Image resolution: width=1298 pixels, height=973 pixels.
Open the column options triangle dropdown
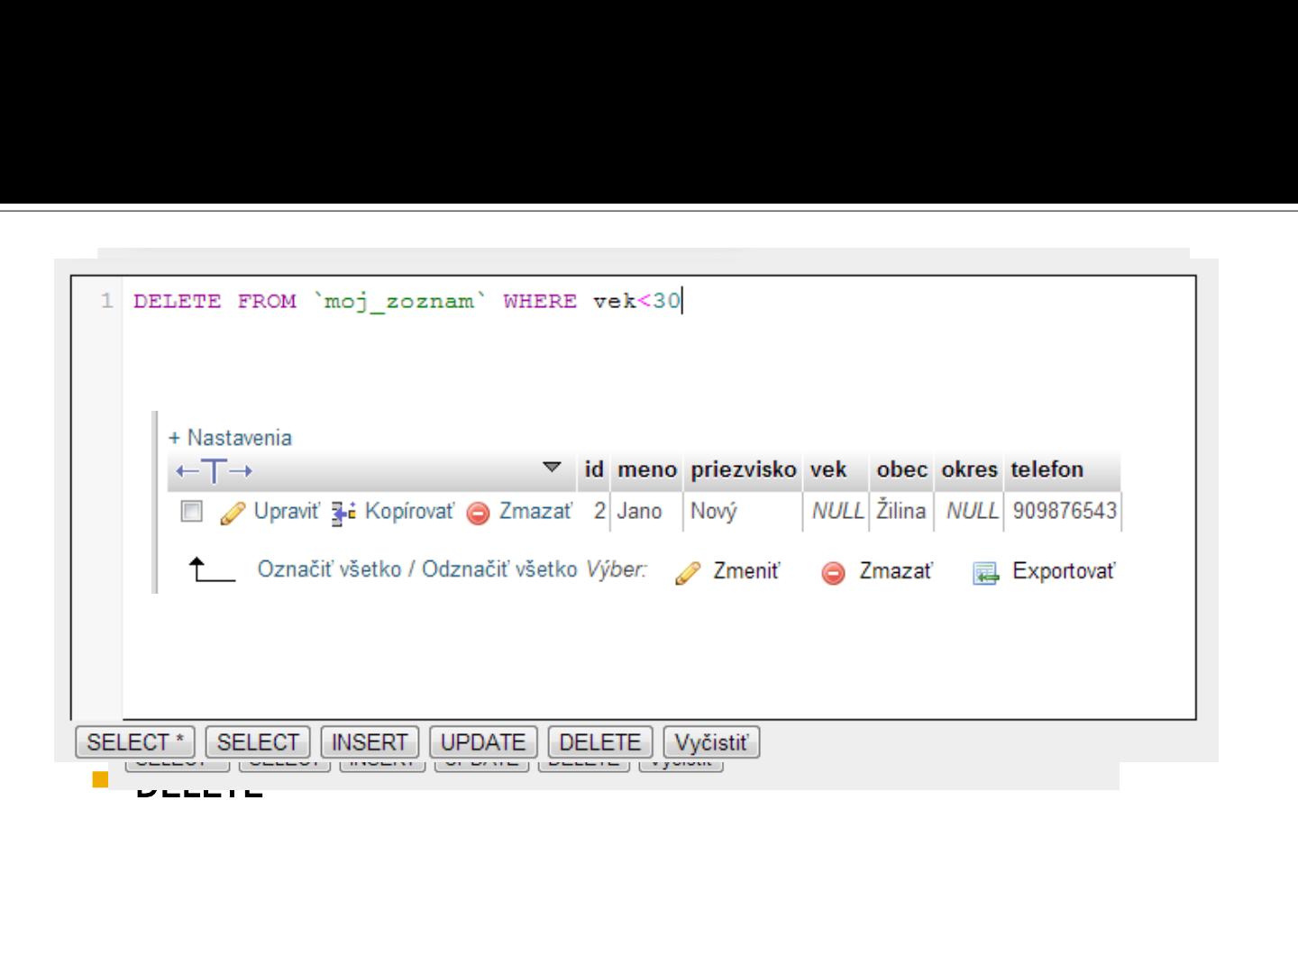[x=552, y=468]
